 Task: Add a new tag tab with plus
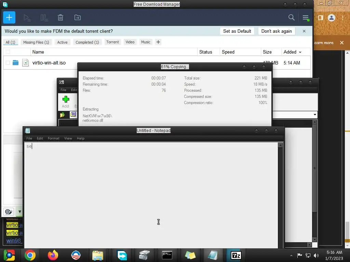[158, 42]
